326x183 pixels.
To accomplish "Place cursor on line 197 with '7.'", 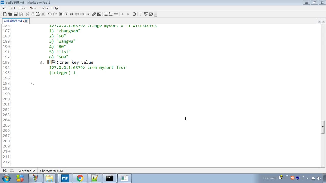I will [x=32, y=83].
